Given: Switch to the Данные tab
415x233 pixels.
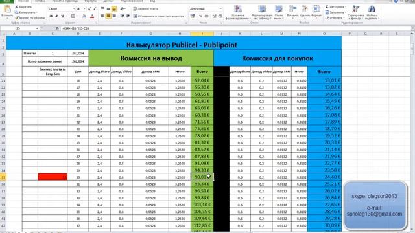Looking at the screenshot, I should 108,1.
